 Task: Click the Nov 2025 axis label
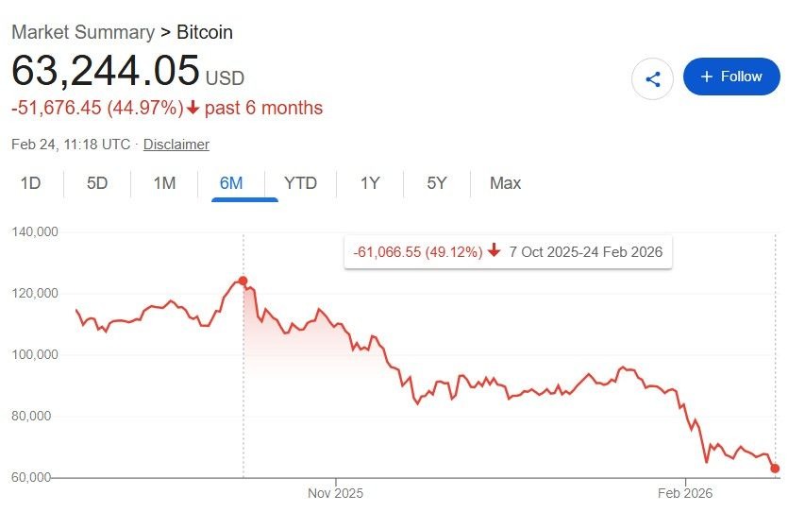[x=335, y=493]
